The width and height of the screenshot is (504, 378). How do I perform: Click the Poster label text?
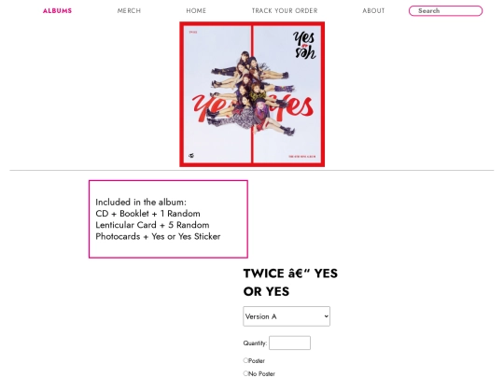click(257, 361)
